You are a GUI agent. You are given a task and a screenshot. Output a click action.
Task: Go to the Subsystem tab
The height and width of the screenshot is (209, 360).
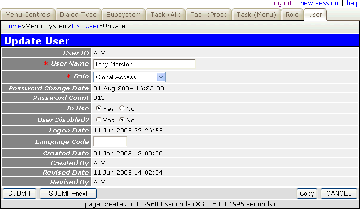coord(123,15)
